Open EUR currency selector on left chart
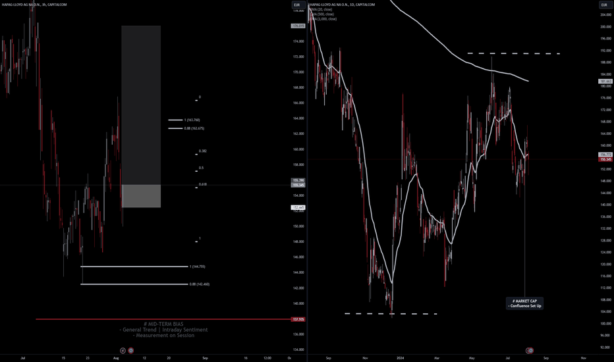 coord(297,5)
